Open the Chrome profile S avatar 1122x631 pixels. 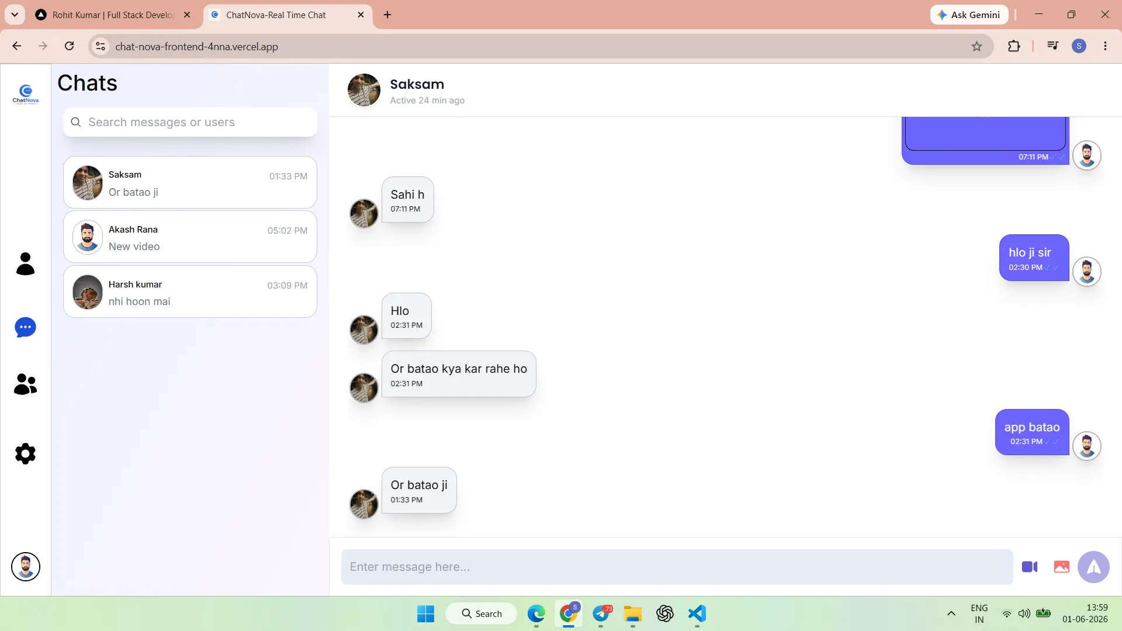[x=1079, y=46]
